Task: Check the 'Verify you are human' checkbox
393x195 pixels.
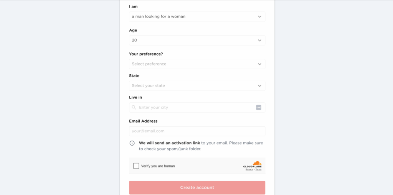Action: pos(136,166)
